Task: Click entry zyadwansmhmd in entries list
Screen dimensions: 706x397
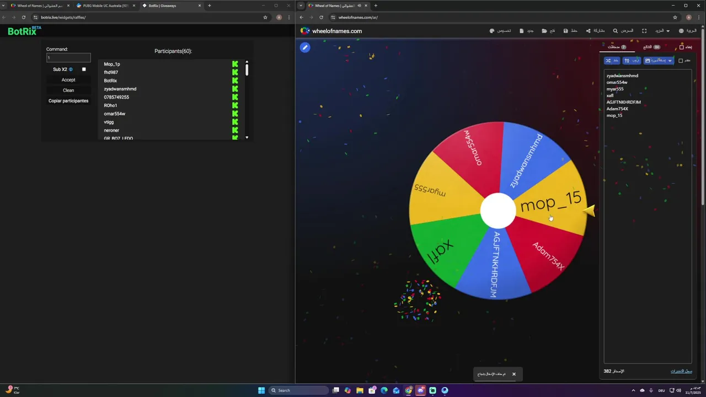Action: tap(622, 76)
